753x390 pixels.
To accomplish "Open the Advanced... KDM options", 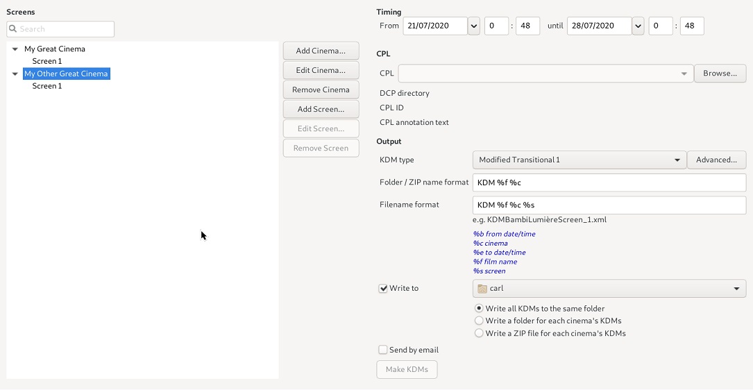I will point(716,160).
